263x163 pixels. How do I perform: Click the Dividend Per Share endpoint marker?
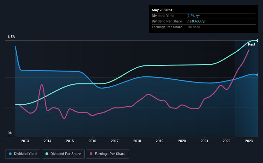(258, 40)
